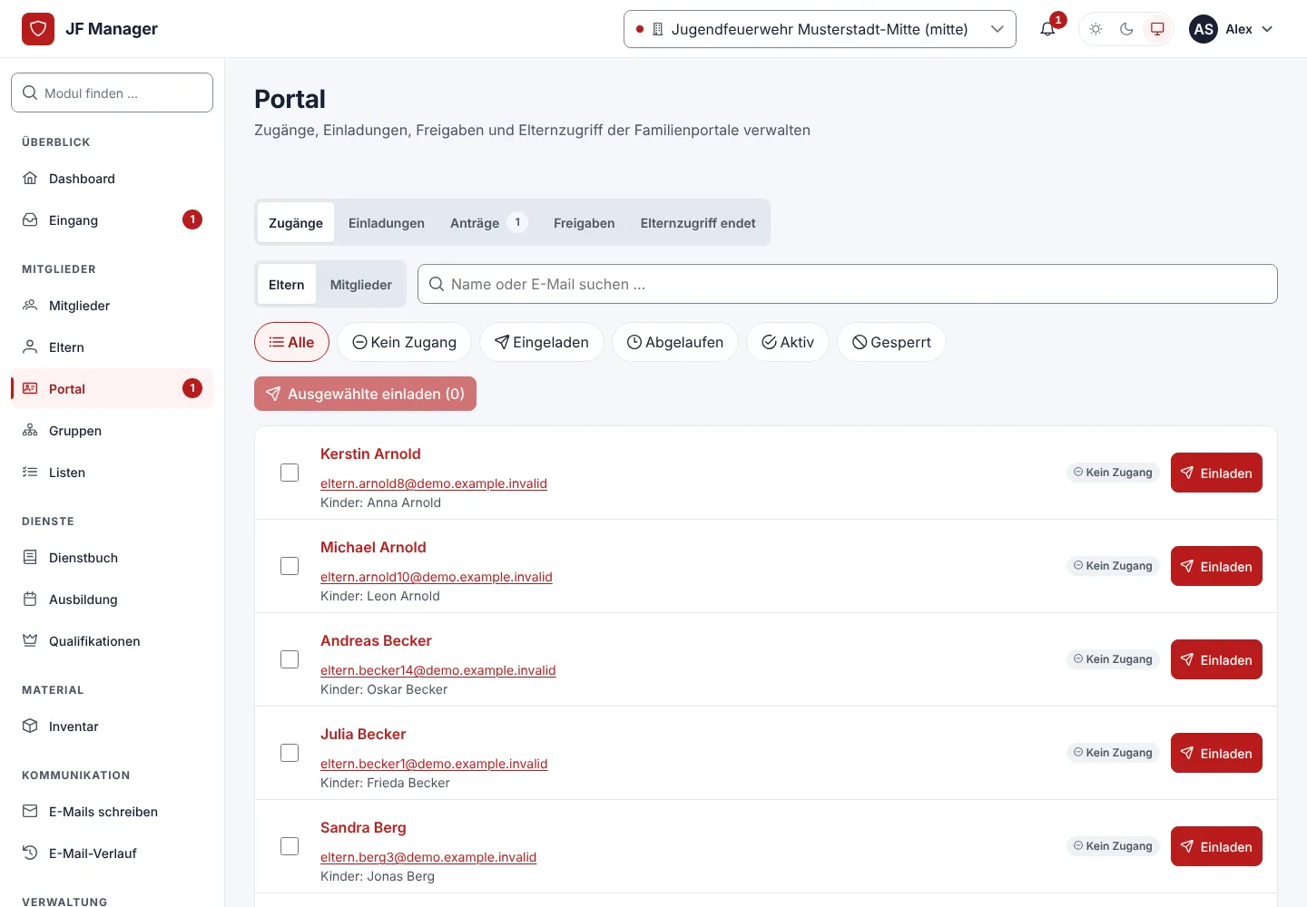Filter by Abgelaufen status
Screen dimensions: 1307x907
click(x=675, y=342)
